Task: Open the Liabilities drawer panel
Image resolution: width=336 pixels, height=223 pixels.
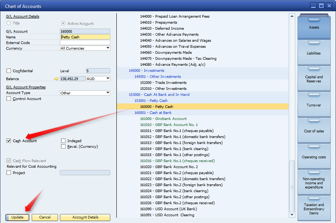Action: 314,53
